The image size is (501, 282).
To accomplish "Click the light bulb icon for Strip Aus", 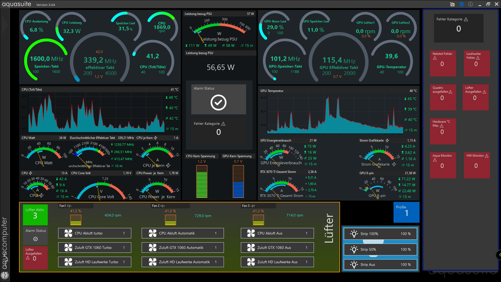I will click(354, 265).
